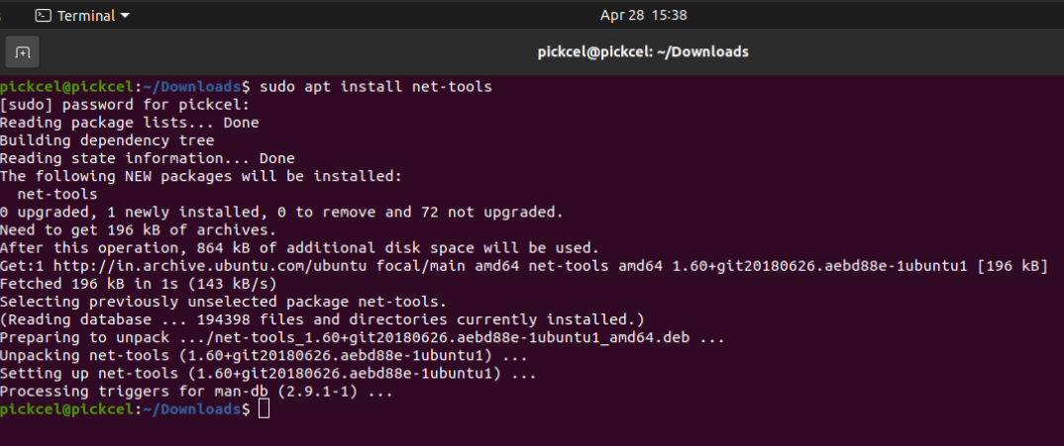Screen dimensions: 1064x446
Task: Expand the Terminal app menu arrow
Action: pos(125,16)
